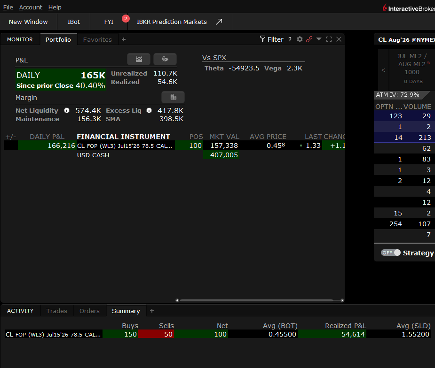The height and width of the screenshot is (368, 435).
Task: Click Realized P&L 54,614 cell
Action: (x=332, y=334)
